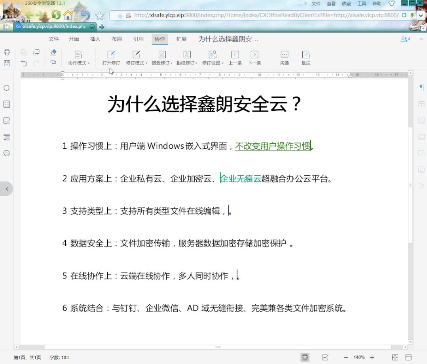Viewport: 427px width, 364px height.
Task: Increase zoom with the plus control
Action: (372, 357)
